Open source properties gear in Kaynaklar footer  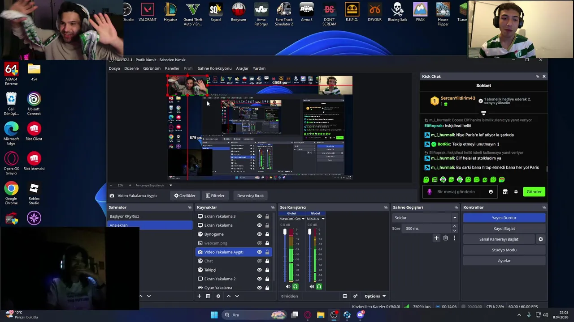tap(218, 296)
